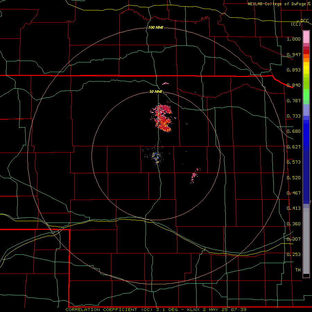Click the 1.000 value on color scale
Viewport: 312px width, 312px height.
coord(294,39)
